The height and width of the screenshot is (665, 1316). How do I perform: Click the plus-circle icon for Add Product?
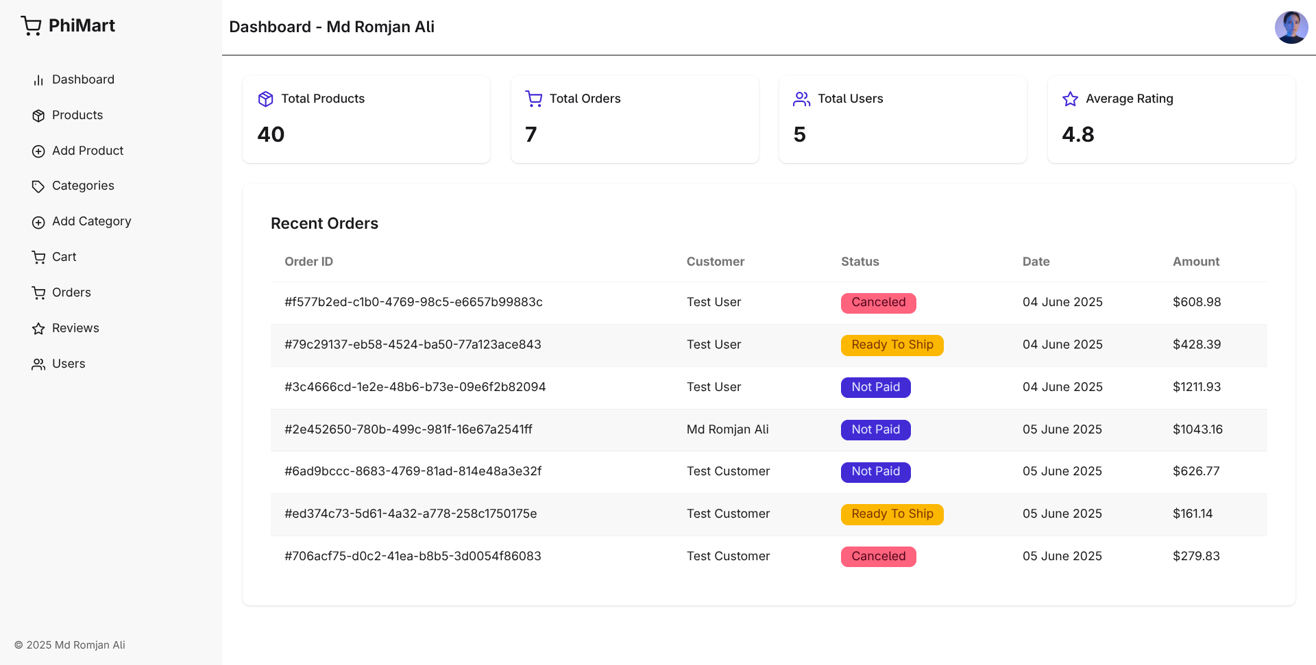pyautogui.click(x=38, y=151)
